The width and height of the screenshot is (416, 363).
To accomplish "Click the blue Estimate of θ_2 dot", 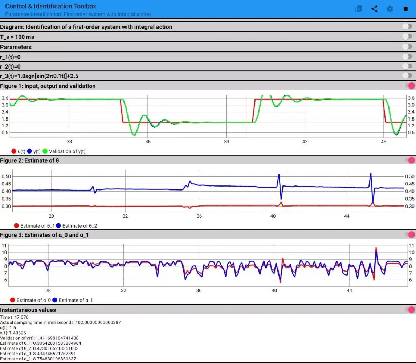I will point(58,225).
